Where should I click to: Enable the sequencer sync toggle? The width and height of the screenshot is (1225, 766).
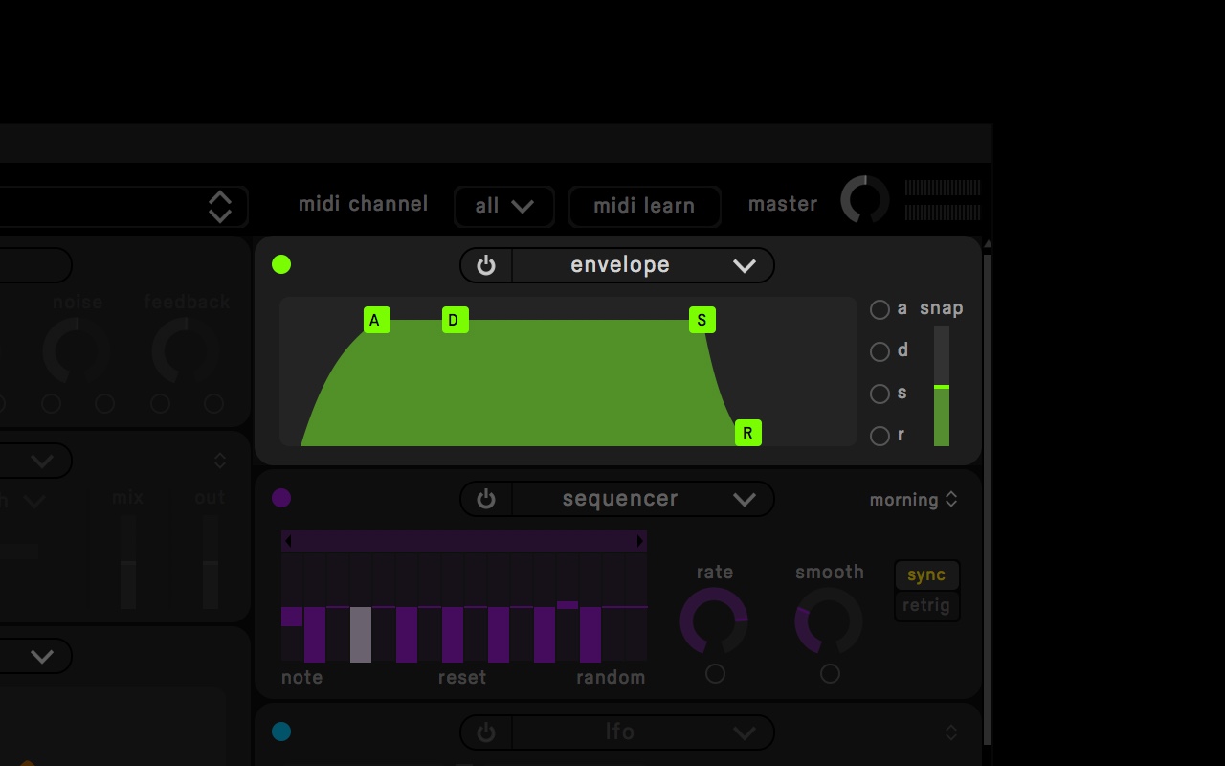pyautogui.click(x=926, y=575)
